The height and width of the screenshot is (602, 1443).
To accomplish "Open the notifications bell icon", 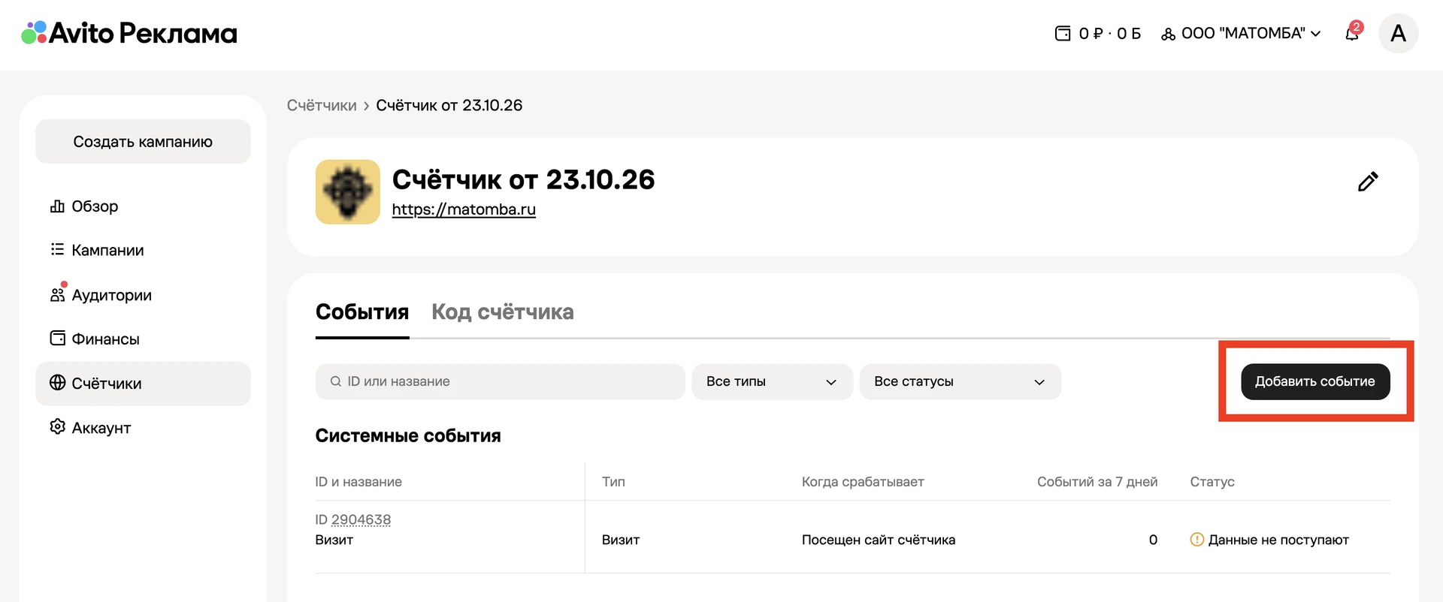I will point(1352,33).
